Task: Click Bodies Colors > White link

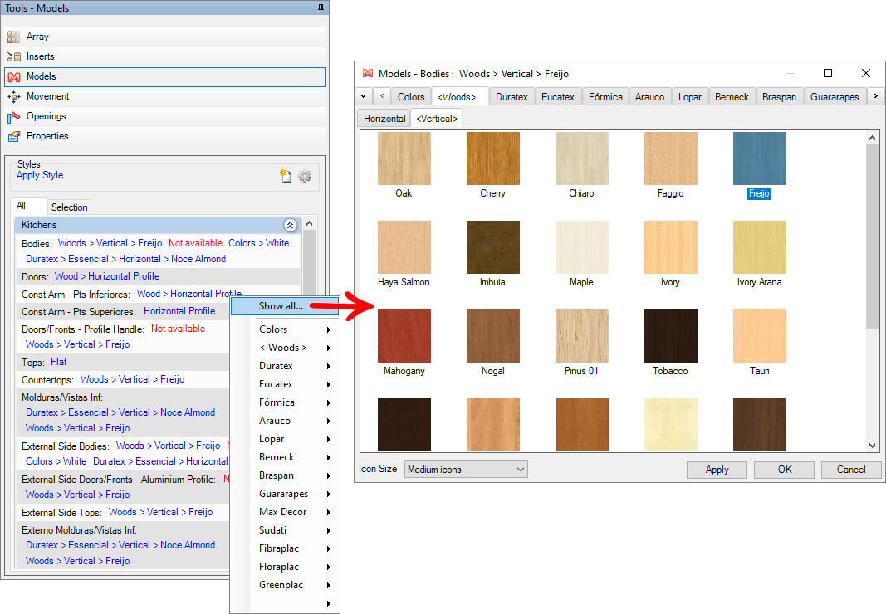Action: click(x=259, y=243)
